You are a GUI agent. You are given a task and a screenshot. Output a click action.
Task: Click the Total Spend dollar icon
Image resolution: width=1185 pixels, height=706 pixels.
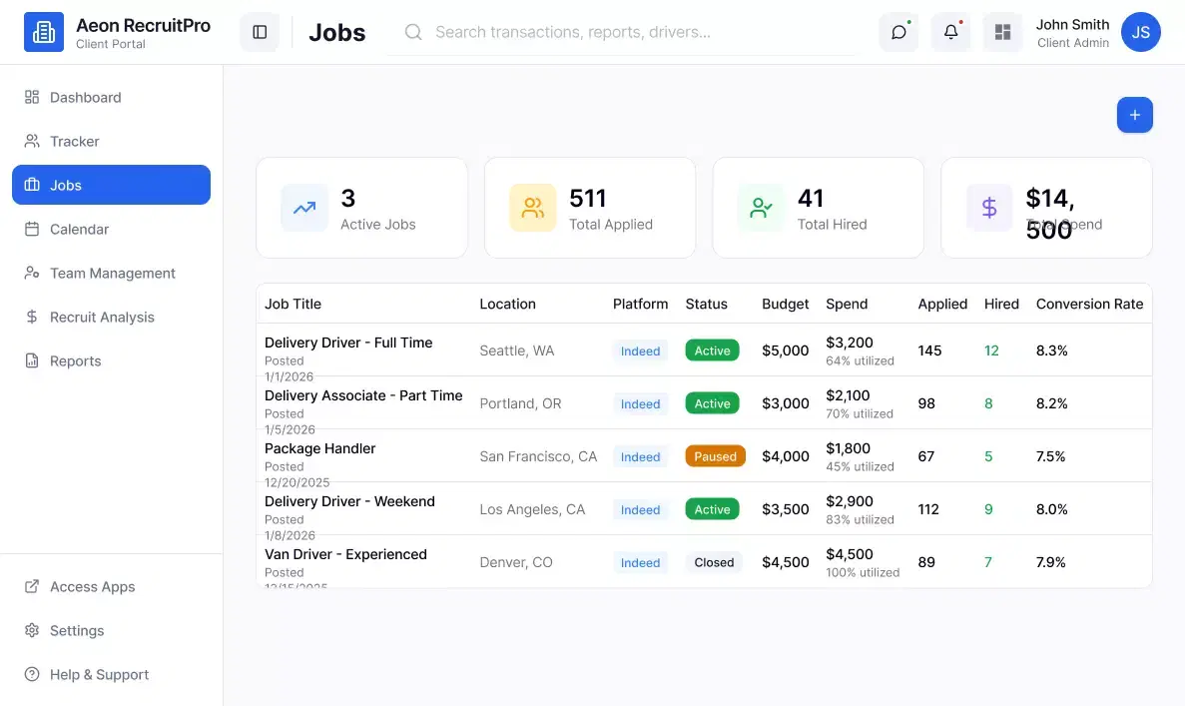click(989, 208)
